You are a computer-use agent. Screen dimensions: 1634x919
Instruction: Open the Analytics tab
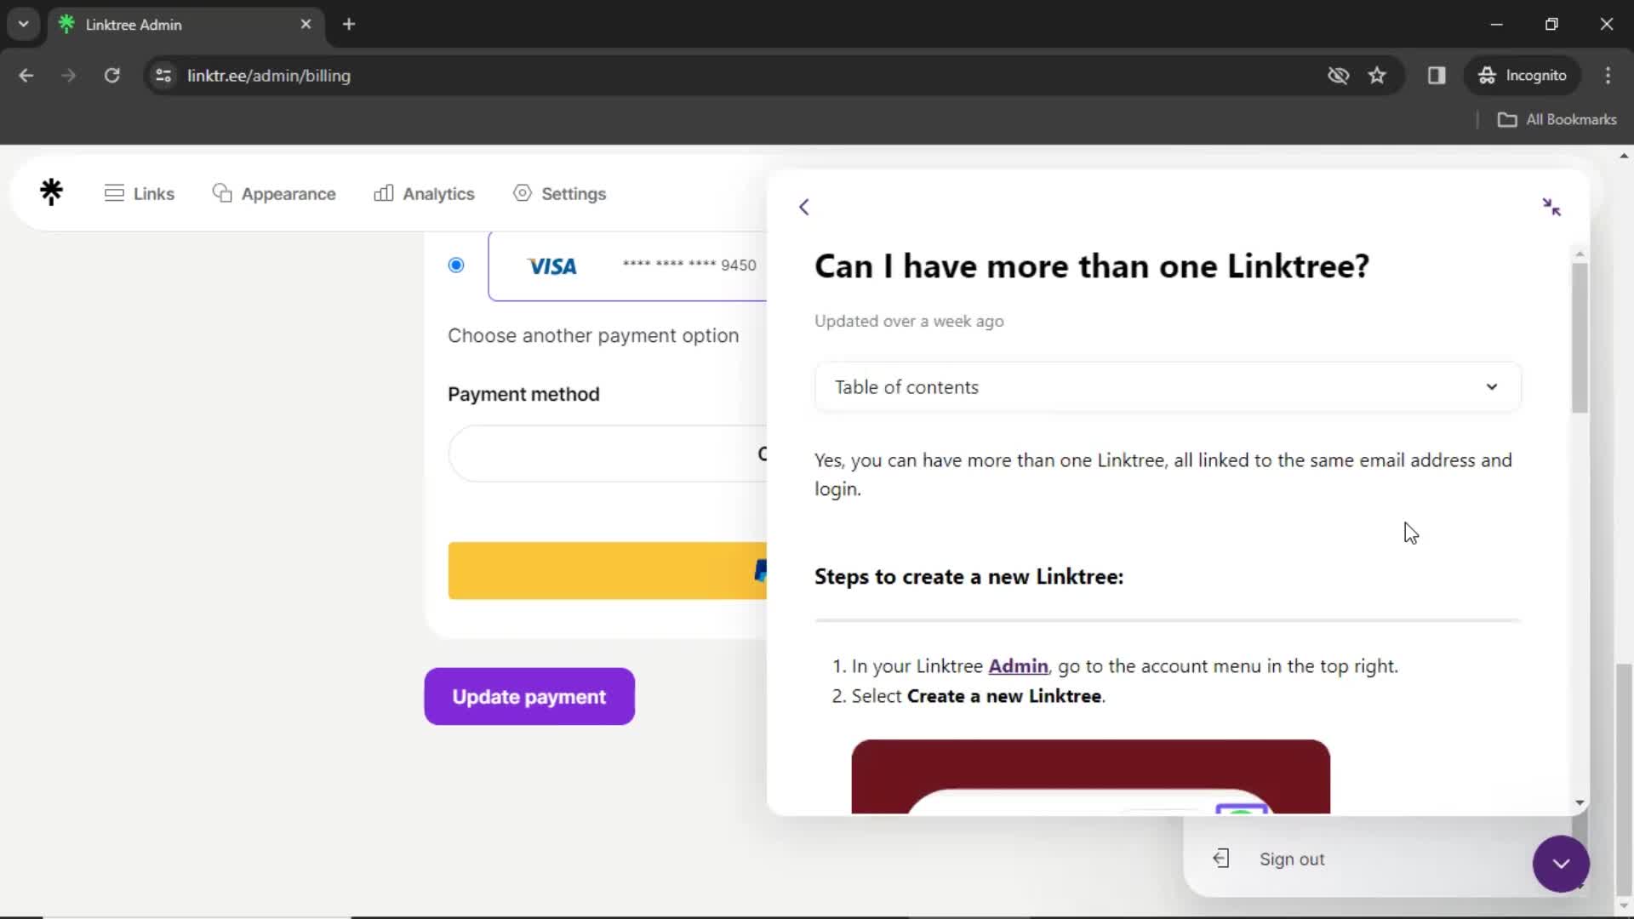coord(424,193)
